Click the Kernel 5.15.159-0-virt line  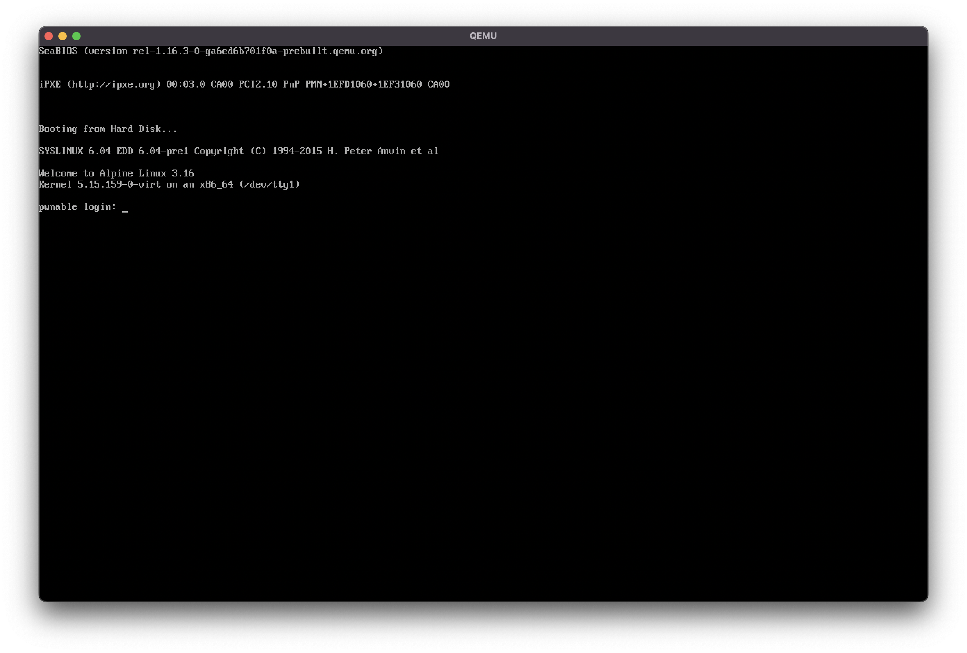tap(170, 184)
